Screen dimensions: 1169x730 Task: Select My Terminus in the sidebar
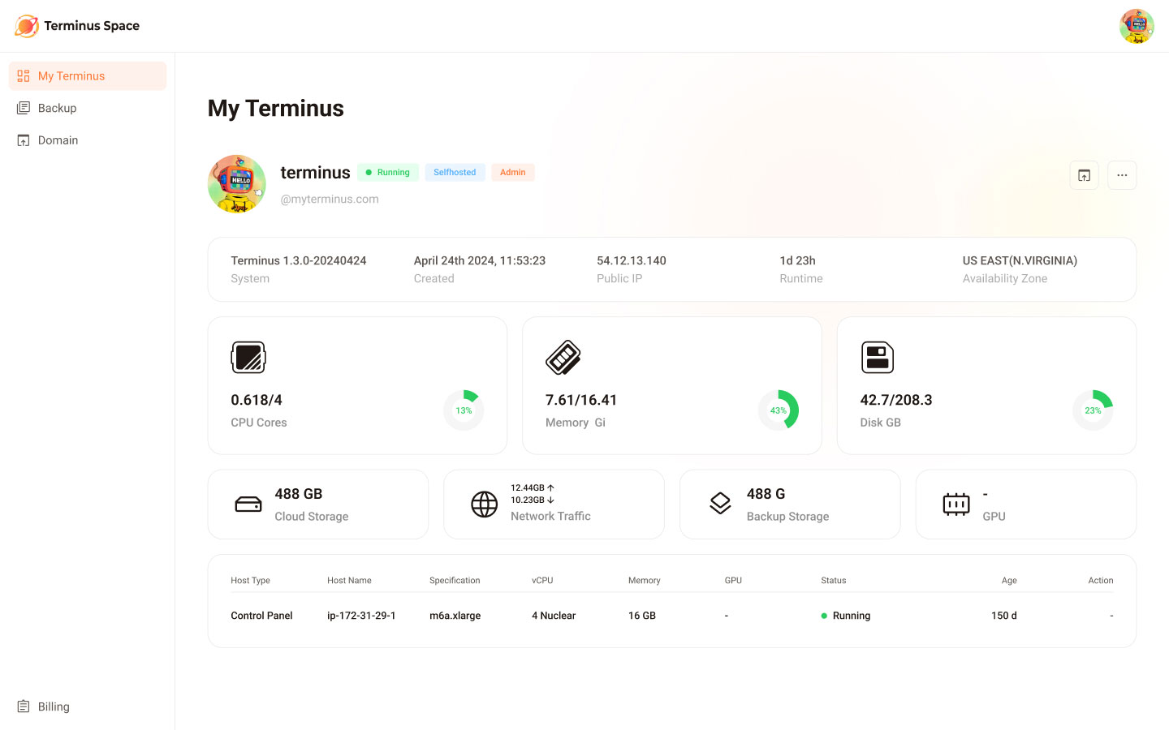[88, 76]
